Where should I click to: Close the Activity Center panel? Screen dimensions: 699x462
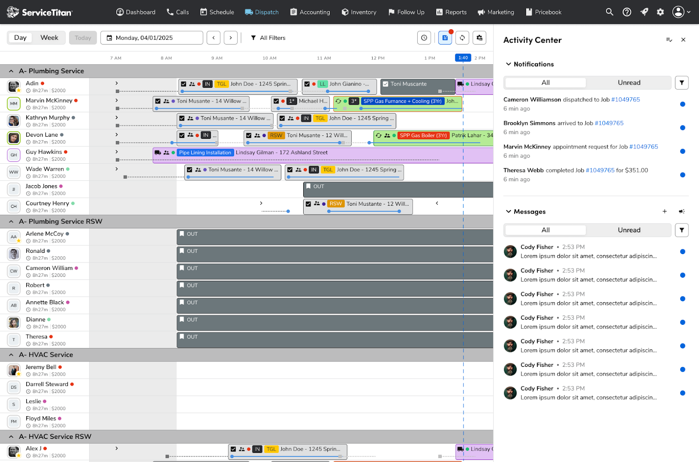tap(683, 40)
